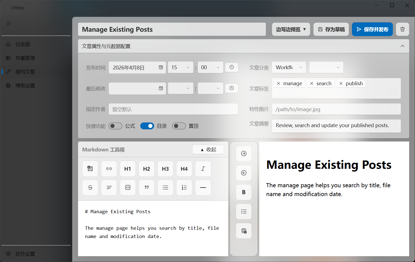Enable the 置顶 toggle
The image size is (415, 262).
179,126
